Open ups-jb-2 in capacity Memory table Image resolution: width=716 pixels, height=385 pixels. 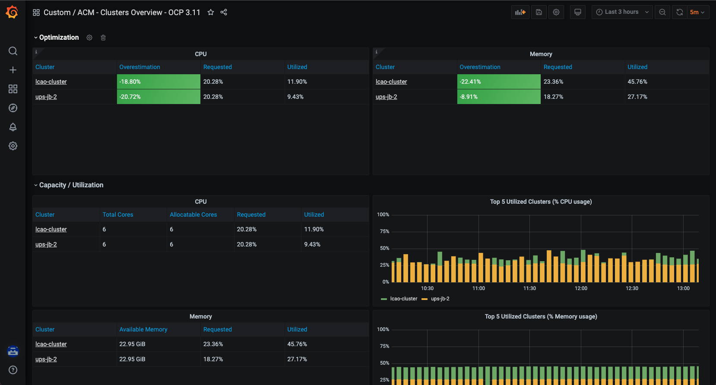click(46, 359)
